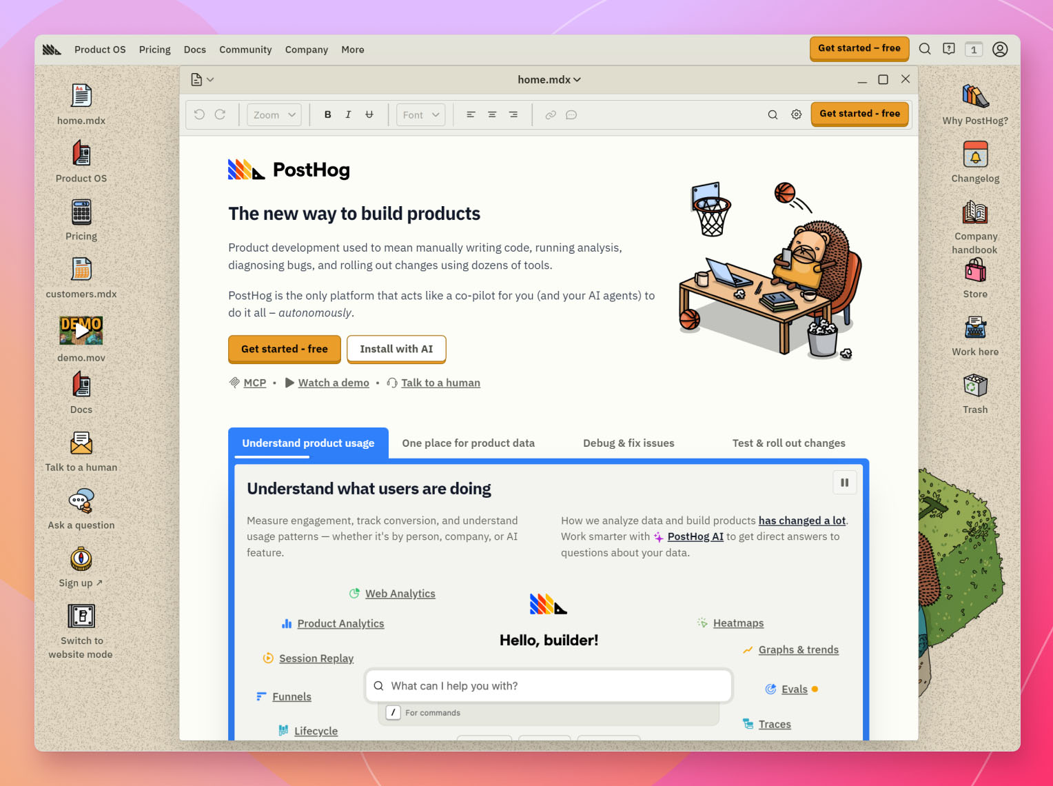Click the comment bubble icon in toolbar

pyautogui.click(x=571, y=114)
